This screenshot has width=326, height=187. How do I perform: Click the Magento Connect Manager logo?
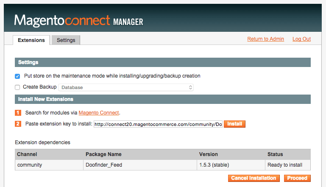pos(78,20)
